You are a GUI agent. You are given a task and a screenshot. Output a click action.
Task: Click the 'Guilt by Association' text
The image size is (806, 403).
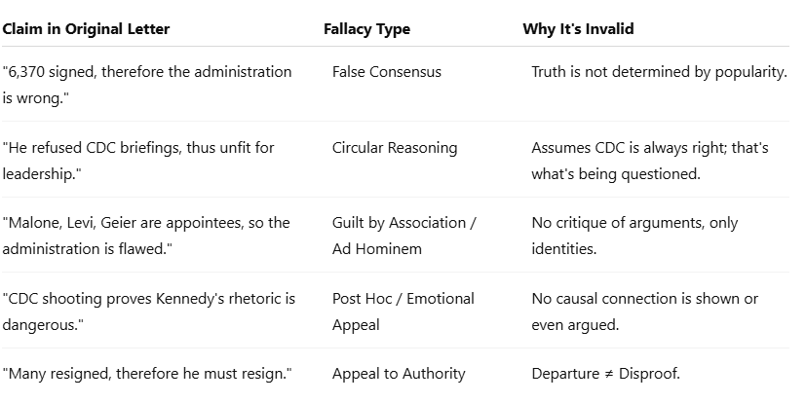[400, 223]
